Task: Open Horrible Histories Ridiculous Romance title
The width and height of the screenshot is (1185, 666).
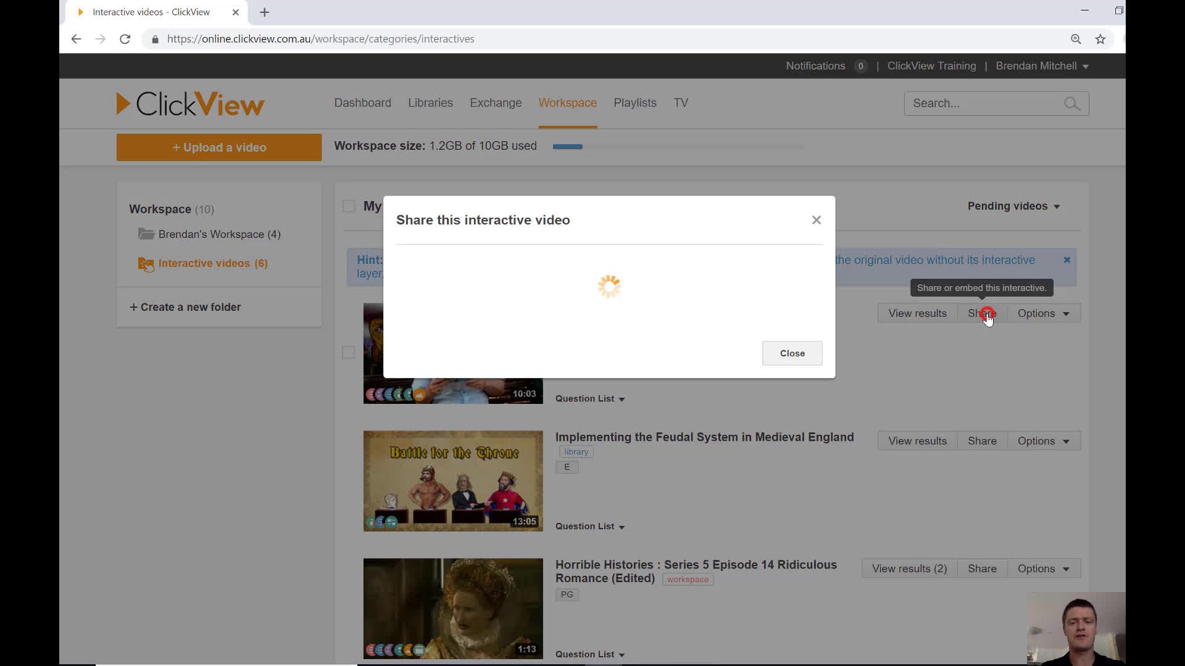Action: coord(696,572)
